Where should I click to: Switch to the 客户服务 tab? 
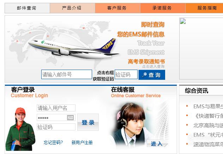[117, 8]
